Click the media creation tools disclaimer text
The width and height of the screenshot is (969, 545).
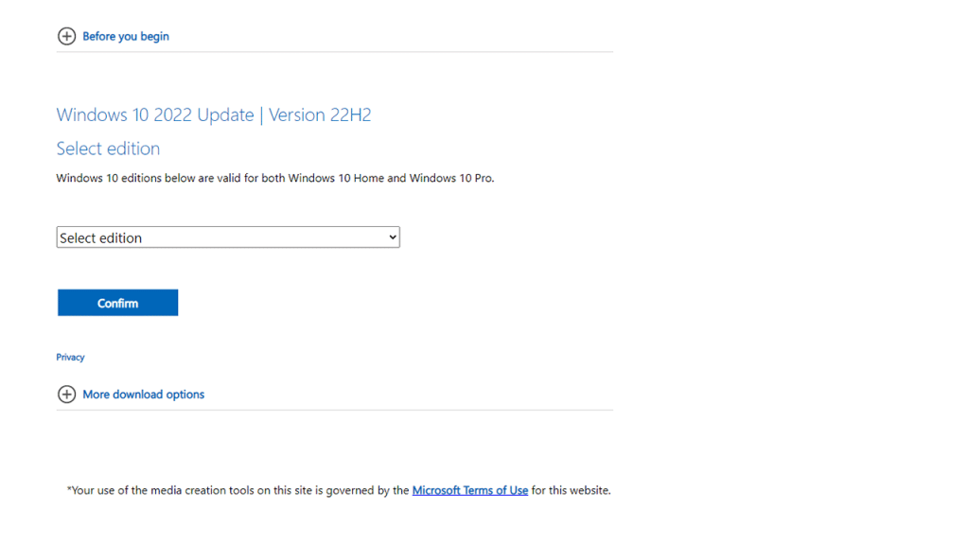(339, 490)
